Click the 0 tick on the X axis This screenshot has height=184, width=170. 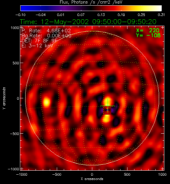92,174
